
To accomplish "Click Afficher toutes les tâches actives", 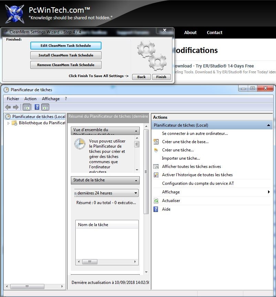I will pyautogui.click(x=191, y=167).
